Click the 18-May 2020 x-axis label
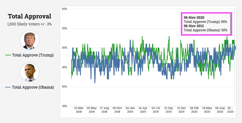Viewport: 242px width, 123px height. click(207, 110)
